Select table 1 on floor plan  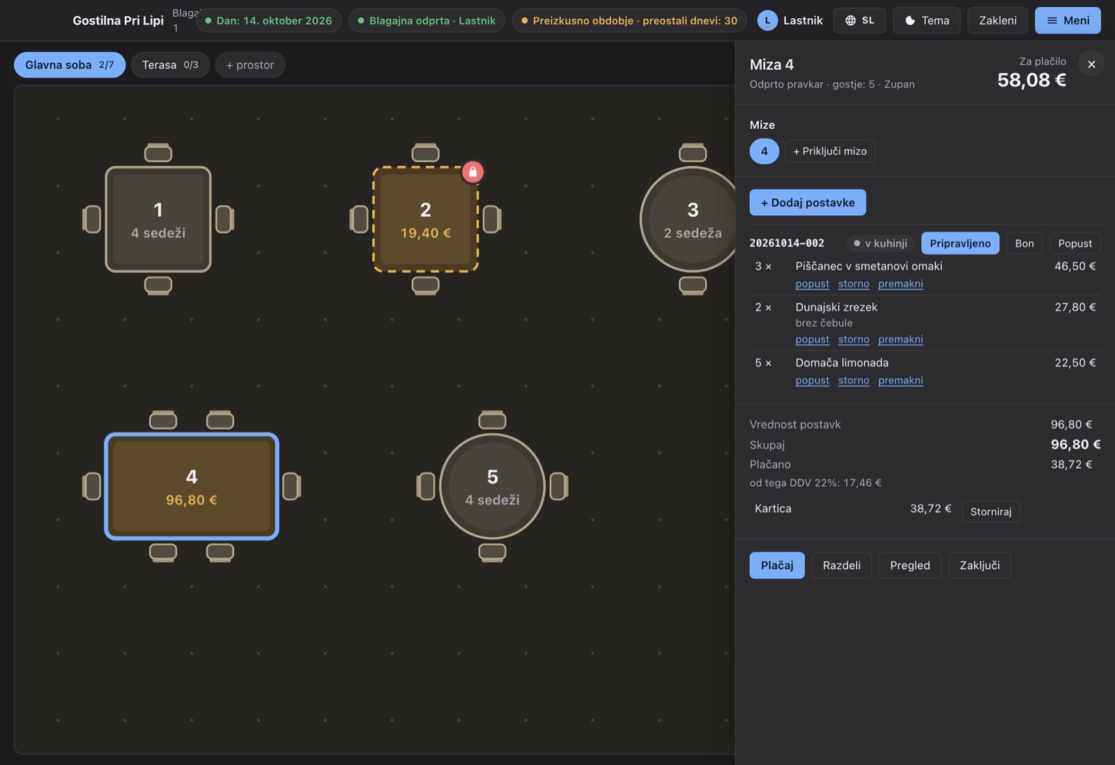[158, 219]
